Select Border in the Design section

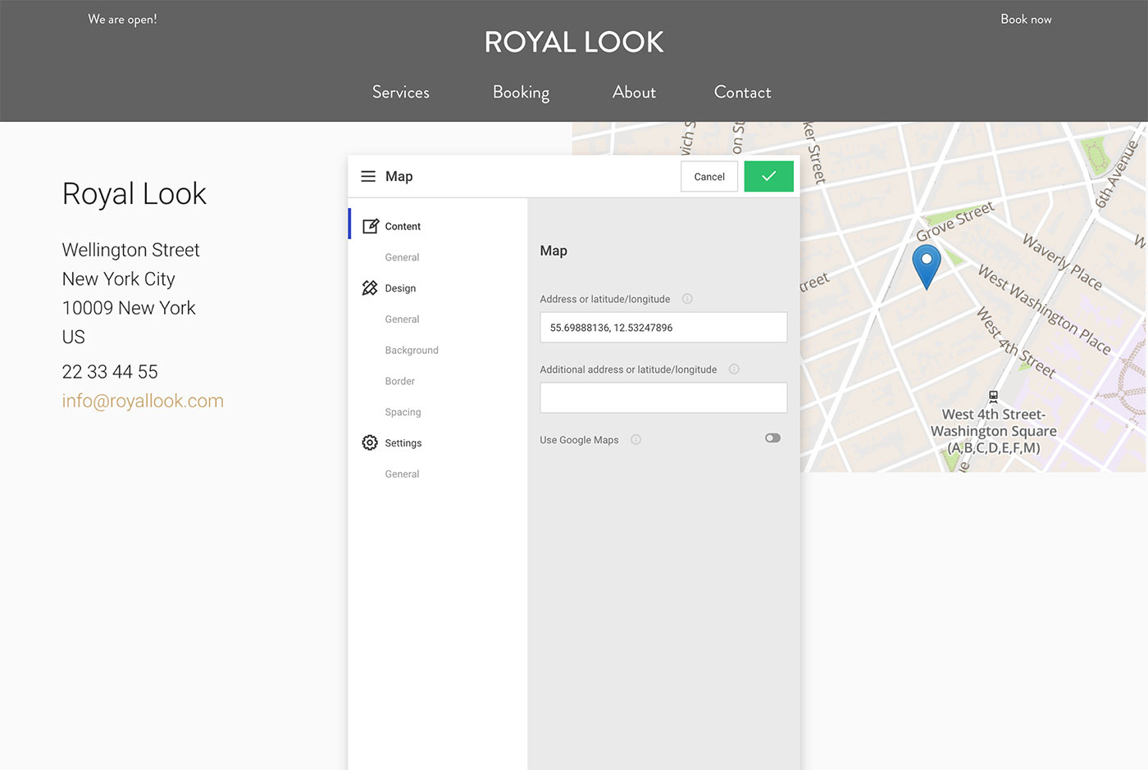(x=400, y=382)
